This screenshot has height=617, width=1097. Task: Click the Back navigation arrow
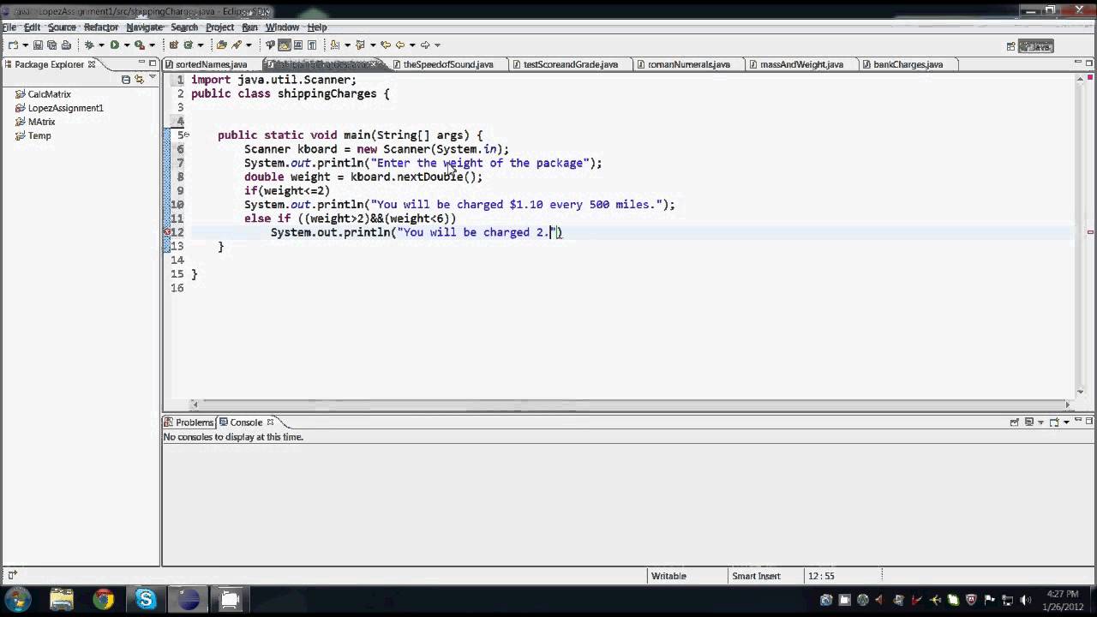(x=399, y=45)
